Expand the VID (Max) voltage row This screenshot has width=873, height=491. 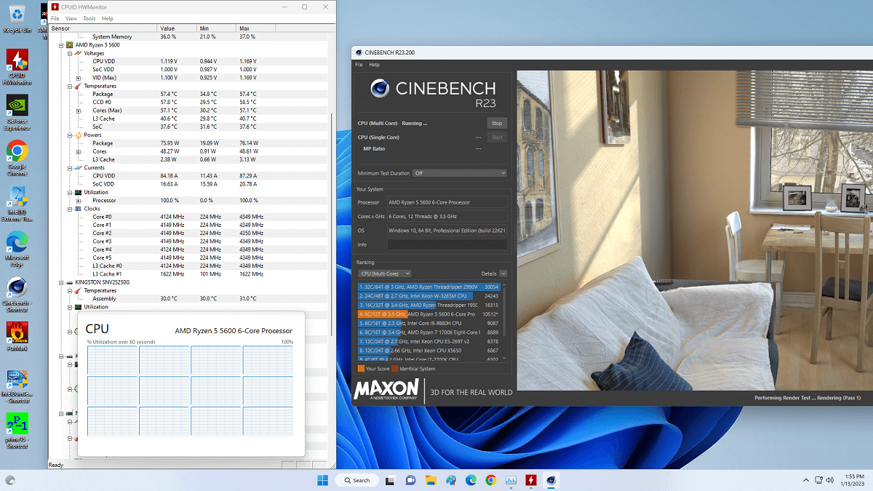(79, 78)
